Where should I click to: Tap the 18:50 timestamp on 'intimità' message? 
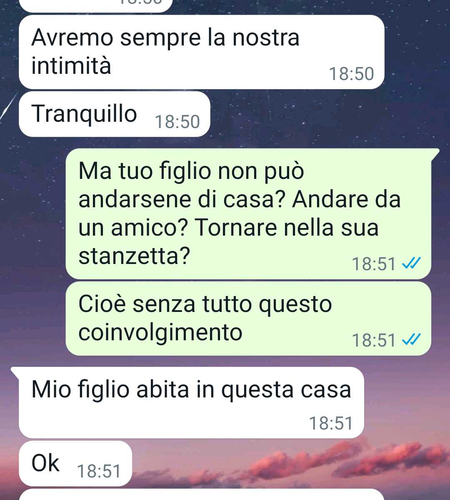point(351,74)
